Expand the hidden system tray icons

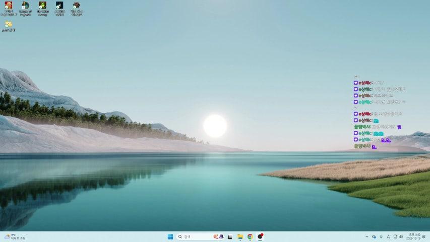coord(366,236)
